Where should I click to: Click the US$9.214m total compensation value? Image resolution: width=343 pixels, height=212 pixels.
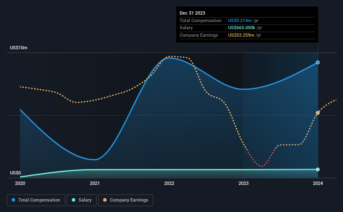point(240,20)
